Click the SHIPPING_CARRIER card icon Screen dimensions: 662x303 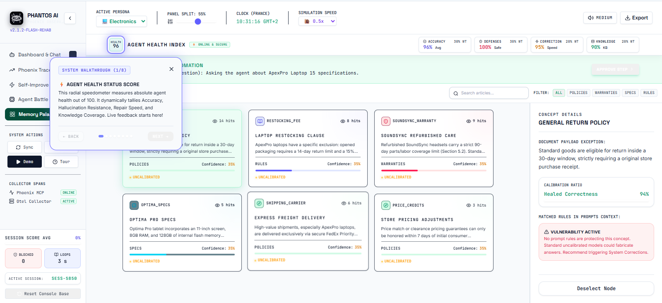click(x=259, y=203)
